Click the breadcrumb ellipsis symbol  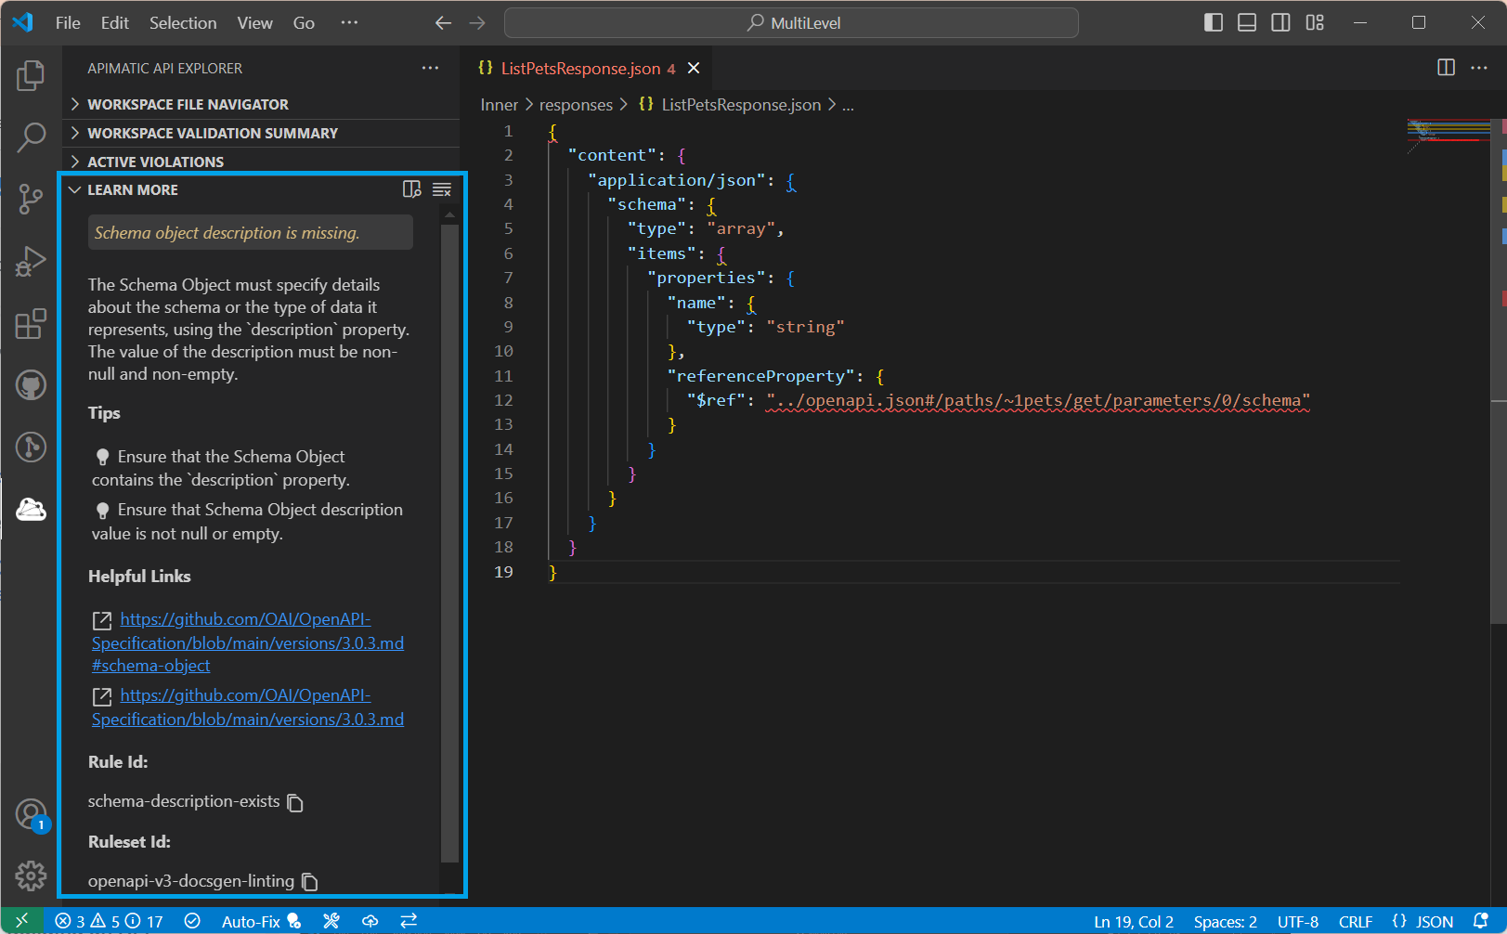pyautogui.click(x=848, y=105)
